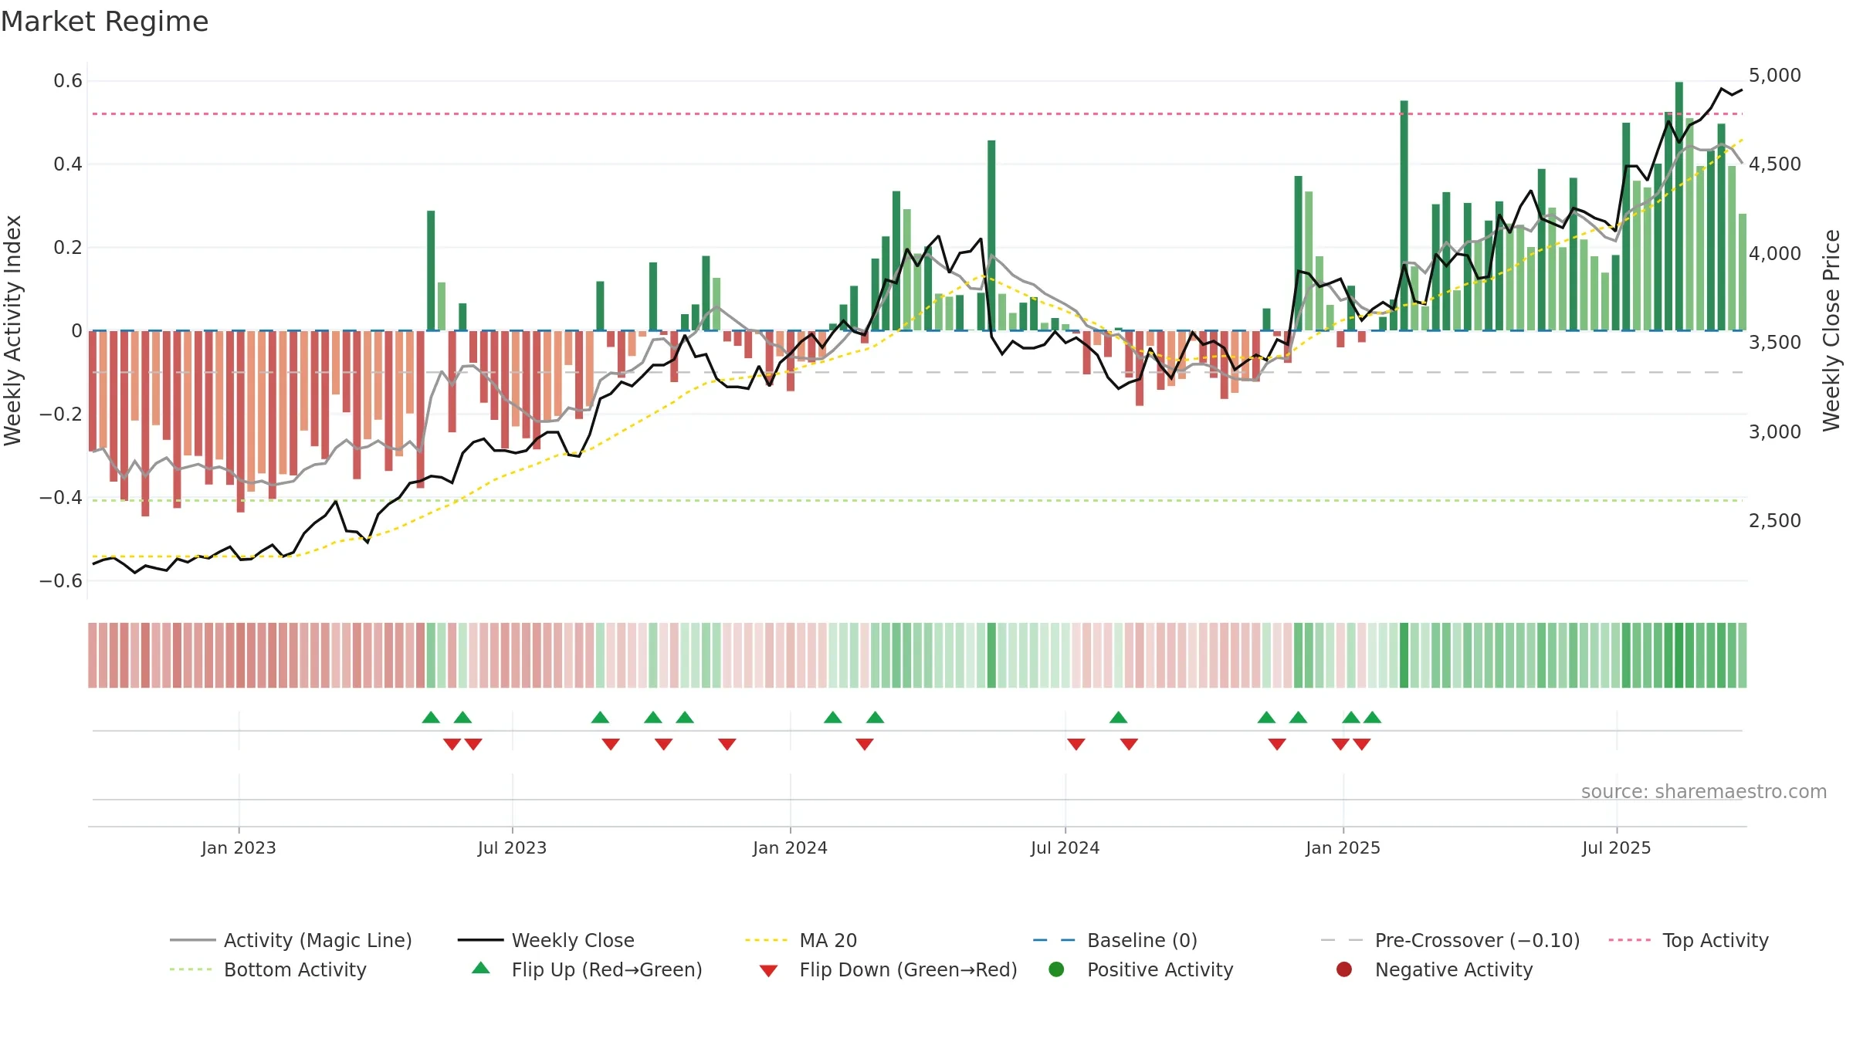Viewport: 1853px width, 1042px height.
Task: Click the Weekly Activity Index axis title
Action: pos(13,330)
